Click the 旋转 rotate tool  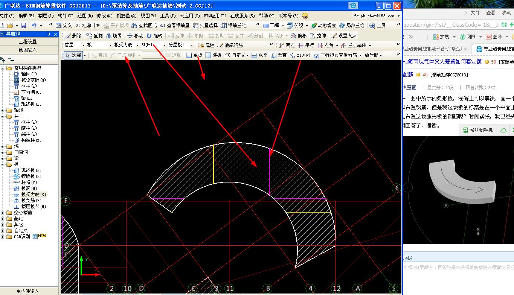click(x=154, y=36)
